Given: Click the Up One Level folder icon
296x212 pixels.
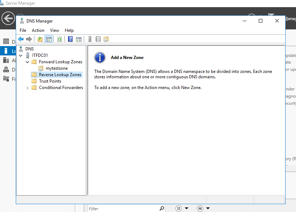Looking at the screenshot, I should [x=40, y=39].
